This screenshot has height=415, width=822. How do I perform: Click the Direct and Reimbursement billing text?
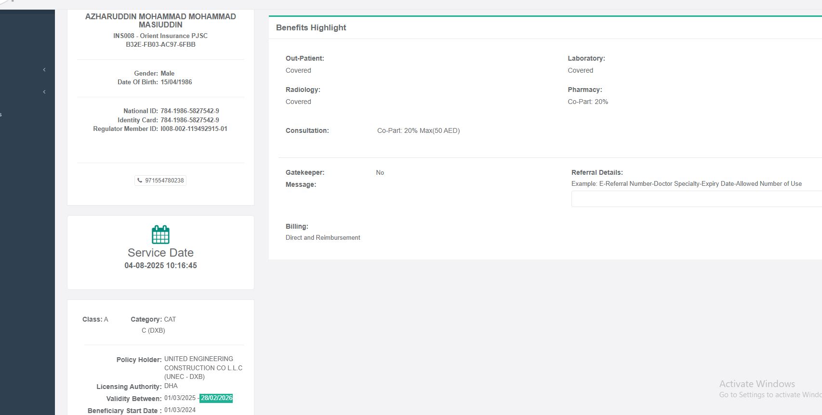323,238
